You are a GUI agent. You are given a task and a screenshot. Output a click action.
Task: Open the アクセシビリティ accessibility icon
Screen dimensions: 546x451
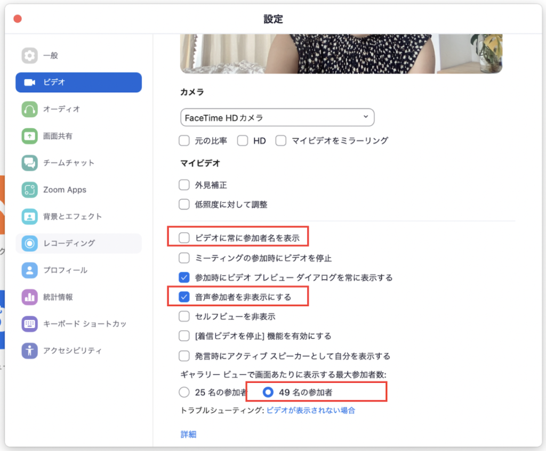click(x=29, y=350)
